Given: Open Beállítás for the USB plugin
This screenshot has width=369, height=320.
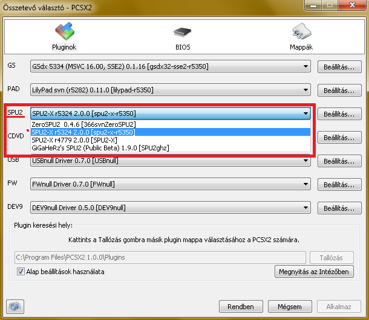Looking at the screenshot, I should pos(339,161).
